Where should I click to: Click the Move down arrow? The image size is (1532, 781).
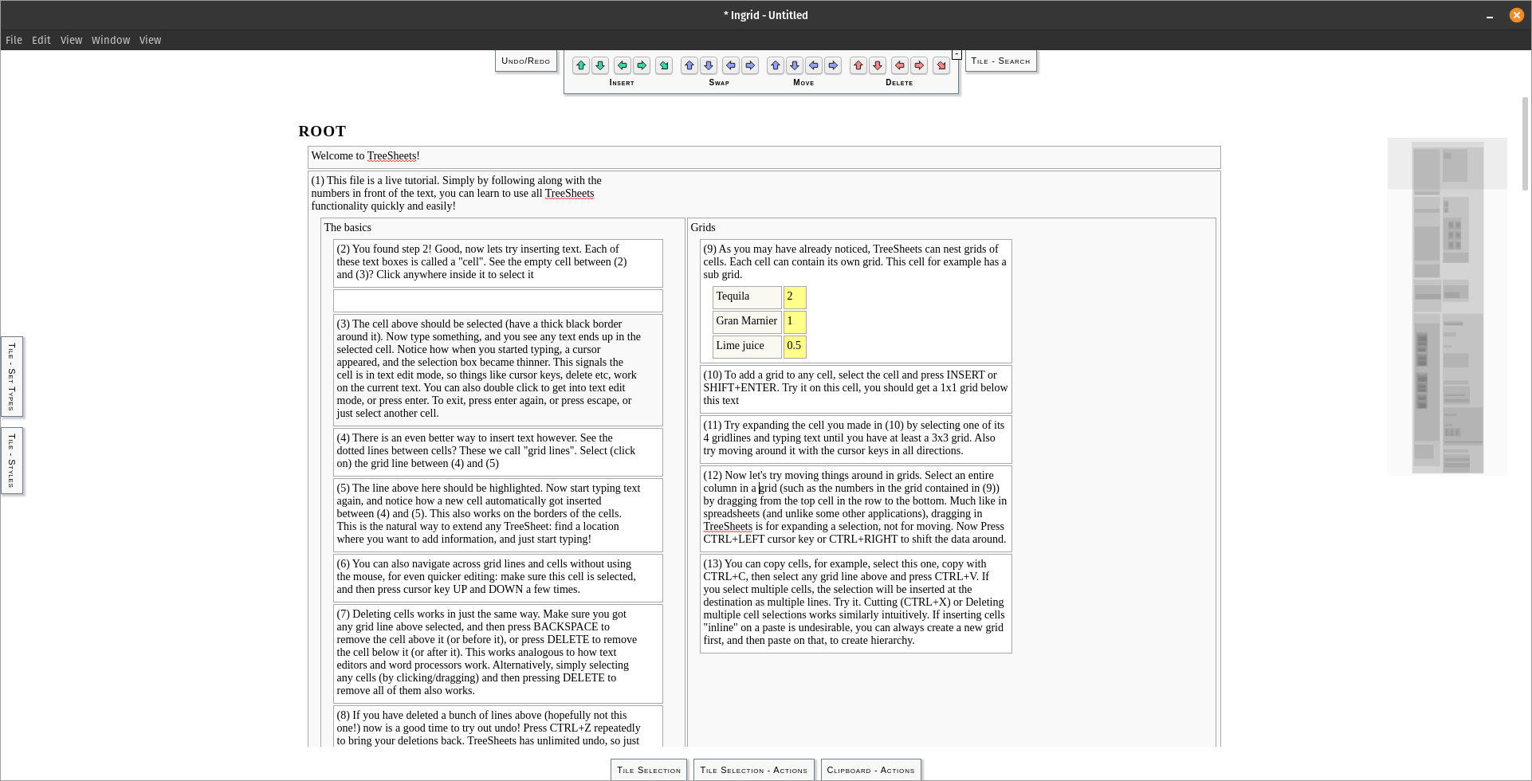(795, 65)
